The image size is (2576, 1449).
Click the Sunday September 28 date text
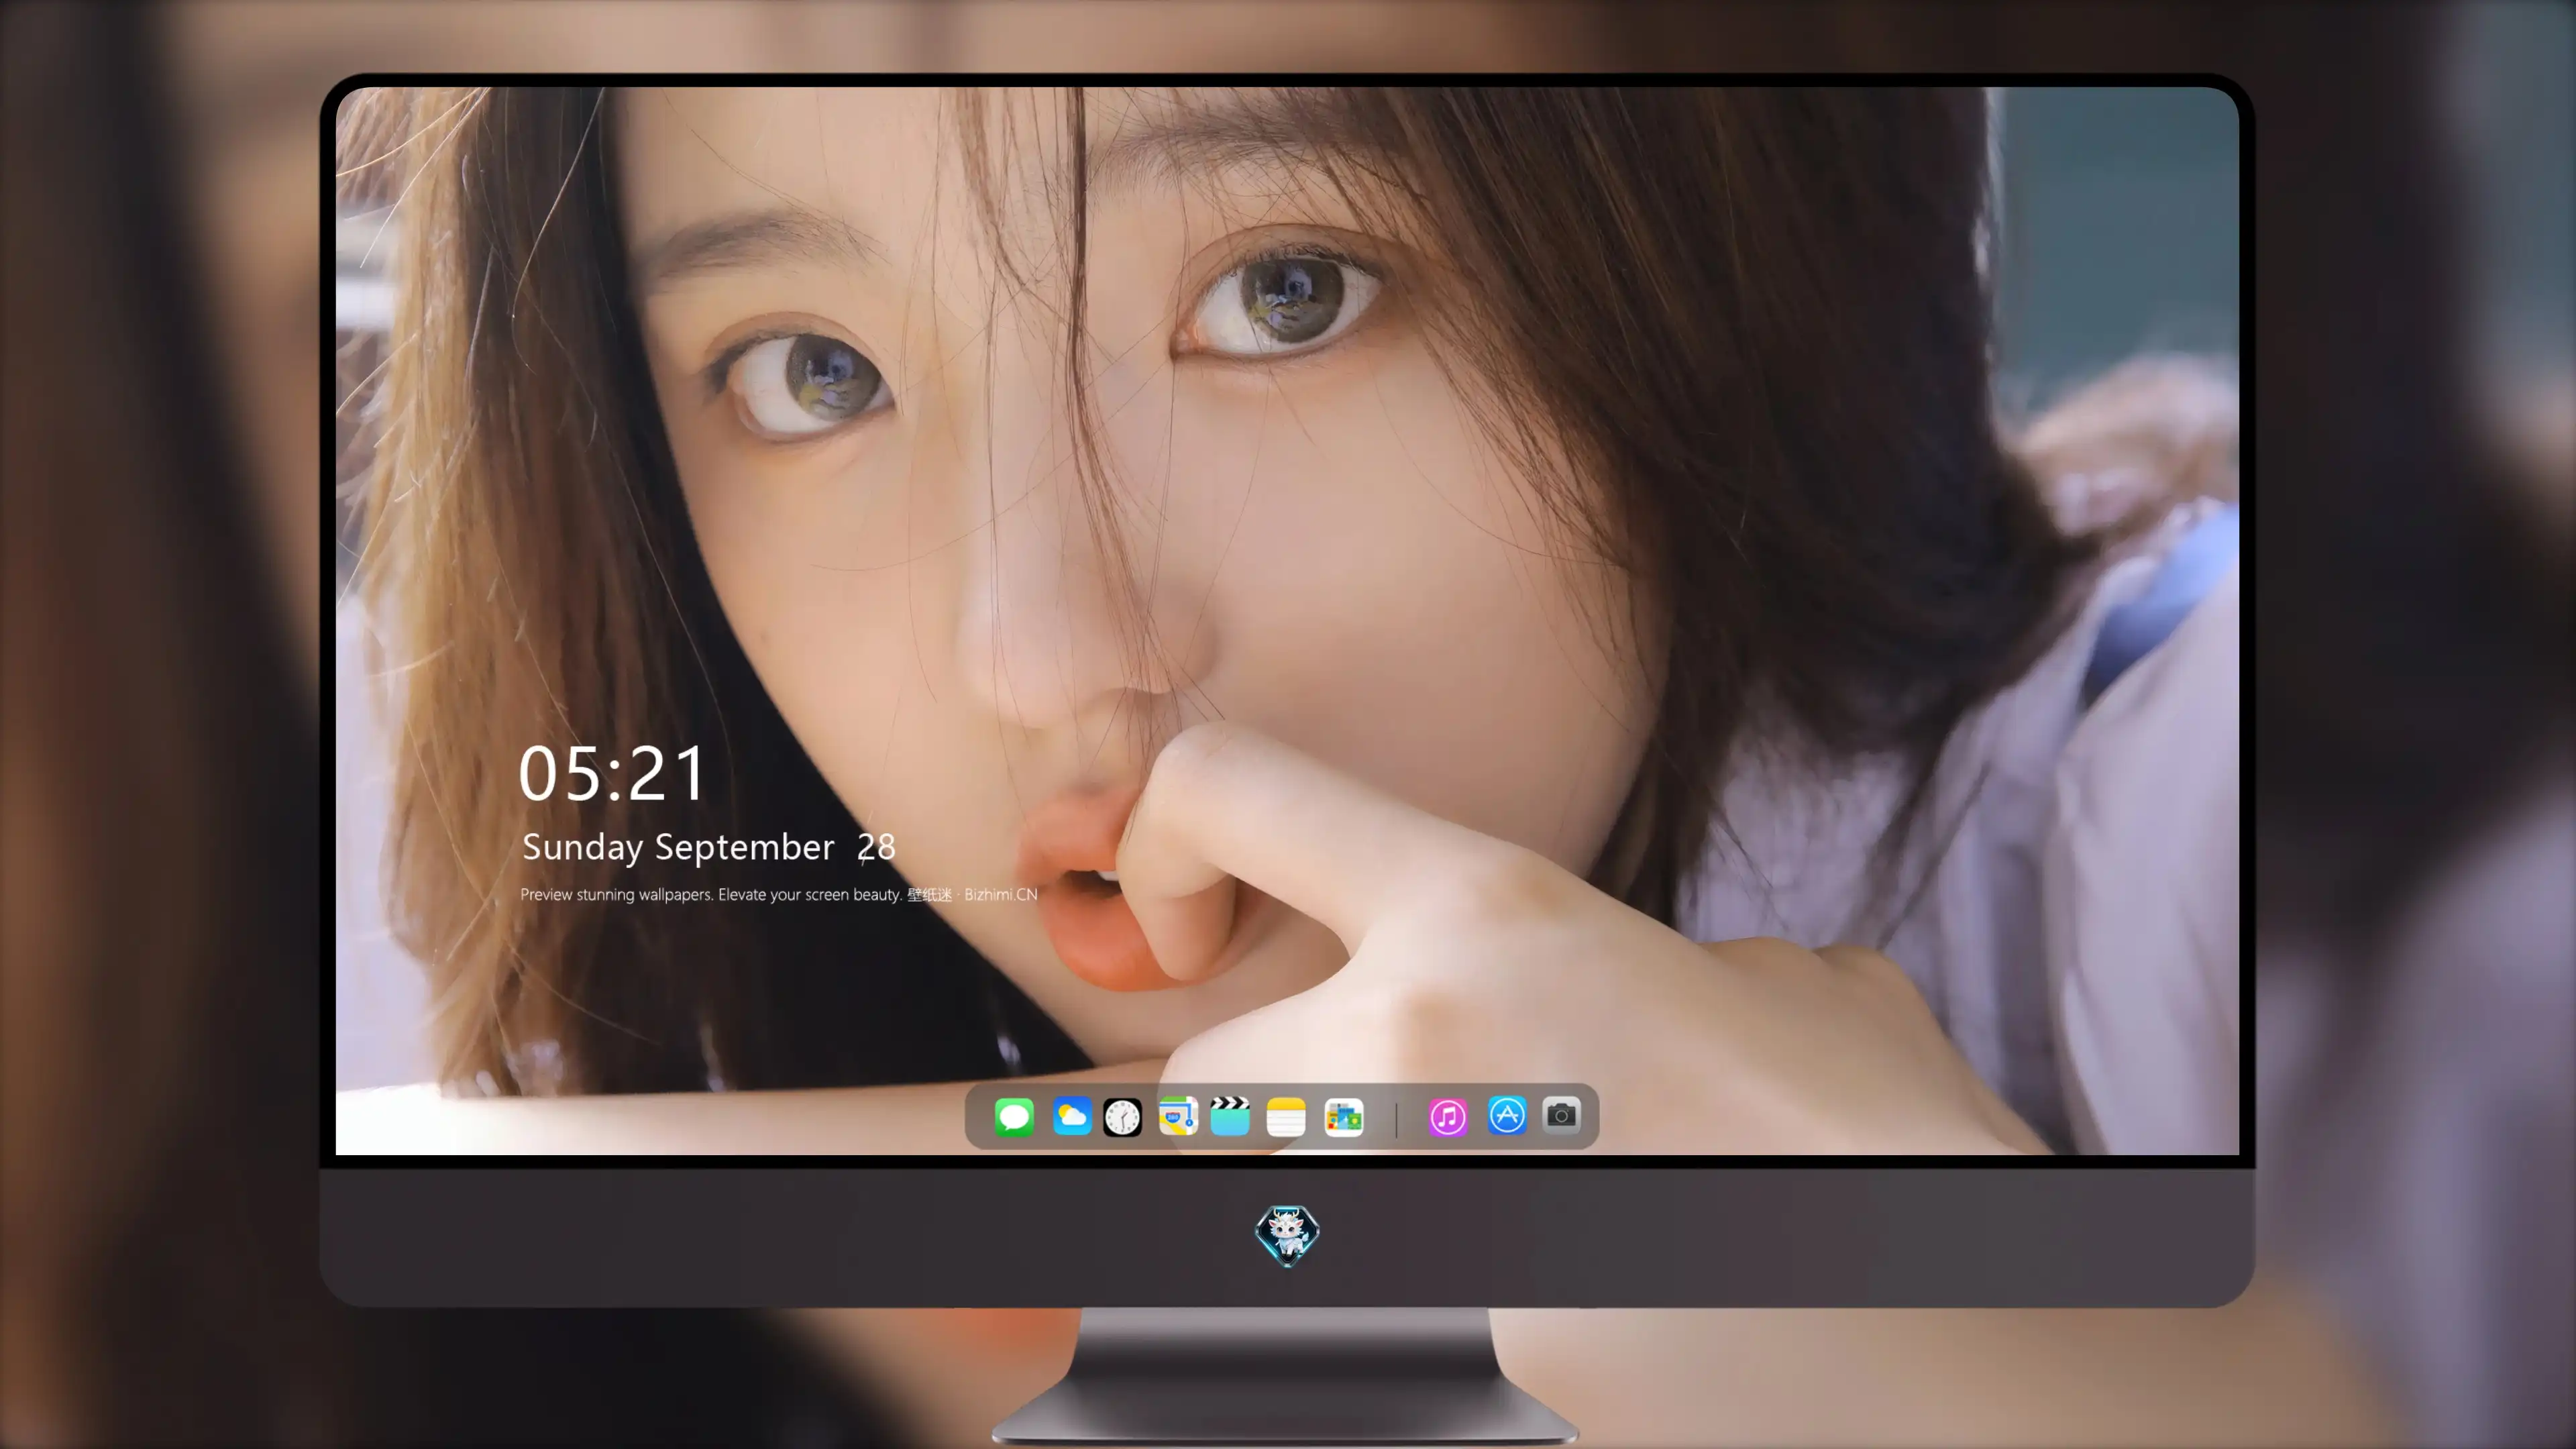click(708, 847)
